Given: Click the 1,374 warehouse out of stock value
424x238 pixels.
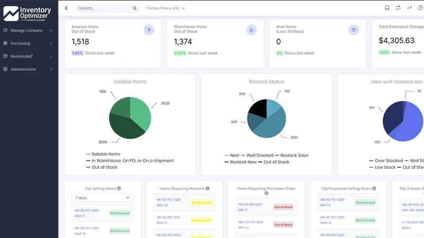Looking at the screenshot, I should pyautogui.click(x=183, y=42).
